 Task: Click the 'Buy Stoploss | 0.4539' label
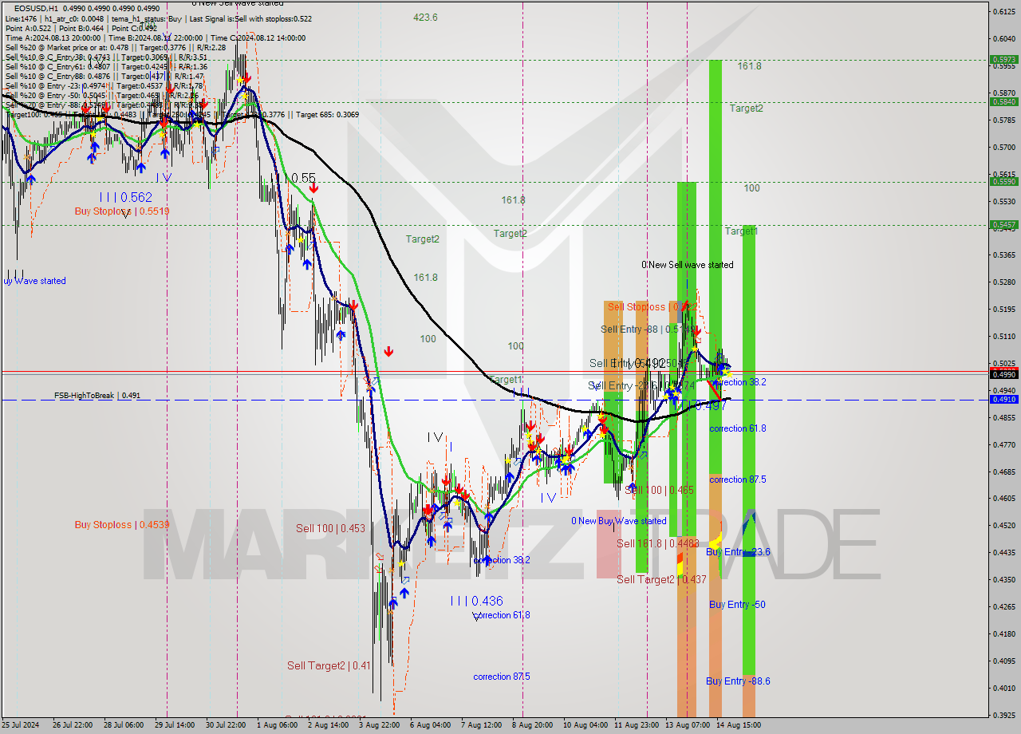(x=121, y=525)
